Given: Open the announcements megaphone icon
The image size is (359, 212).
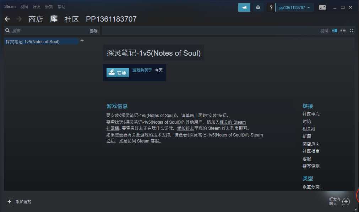Looking at the screenshot, I should coord(244,7).
